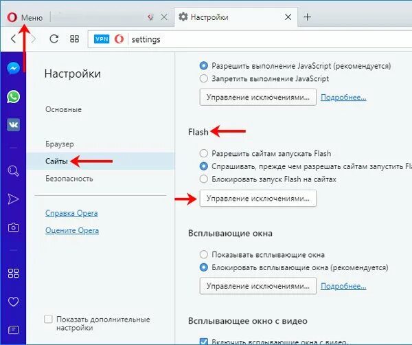Image resolution: width=412 pixels, height=345 pixels.
Task: Select Блокировать запуск Flash на сайтах
Action: click(204, 179)
